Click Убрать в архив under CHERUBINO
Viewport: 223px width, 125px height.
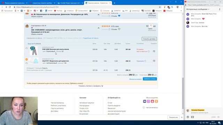pyautogui.click(x=37, y=34)
